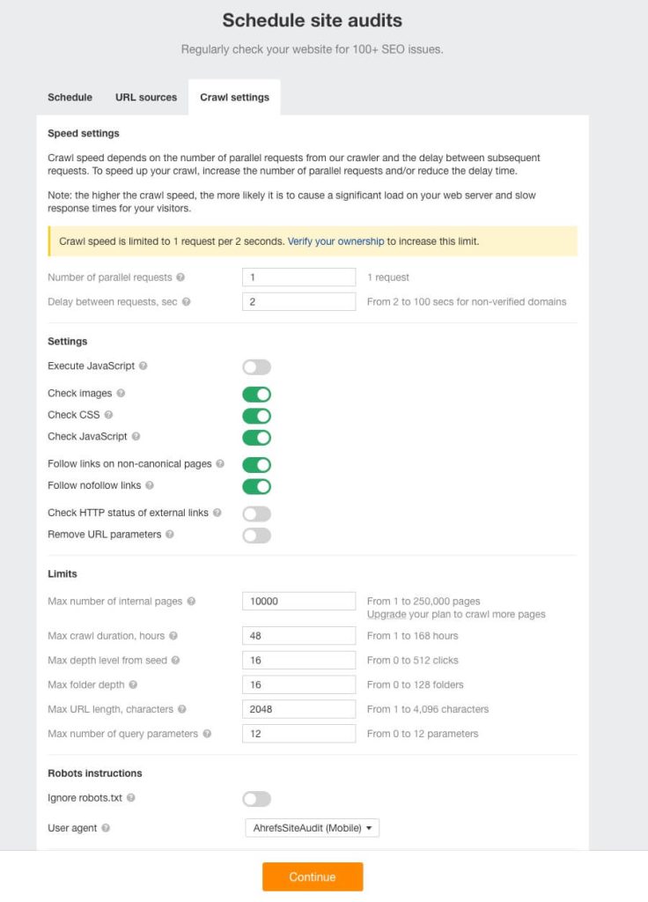Toggle Ignore robots.txt switch on
Viewport: 648px width, 902px height.
[257, 799]
